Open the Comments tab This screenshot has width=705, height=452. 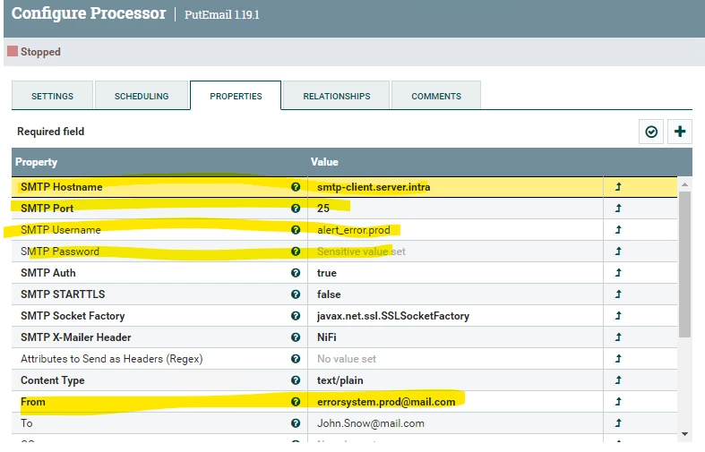coord(436,96)
